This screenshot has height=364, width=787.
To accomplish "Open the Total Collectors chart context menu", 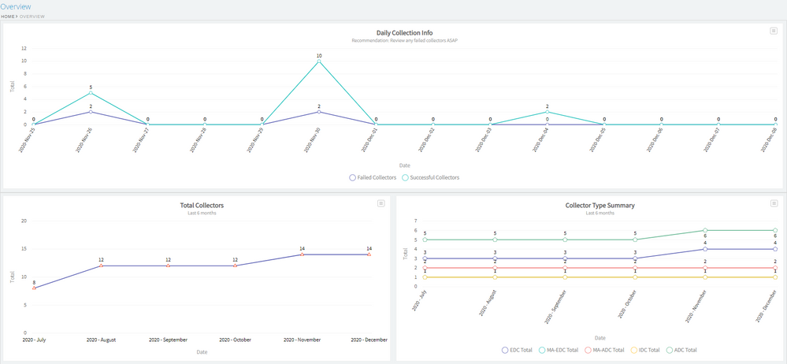I will (381, 203).
